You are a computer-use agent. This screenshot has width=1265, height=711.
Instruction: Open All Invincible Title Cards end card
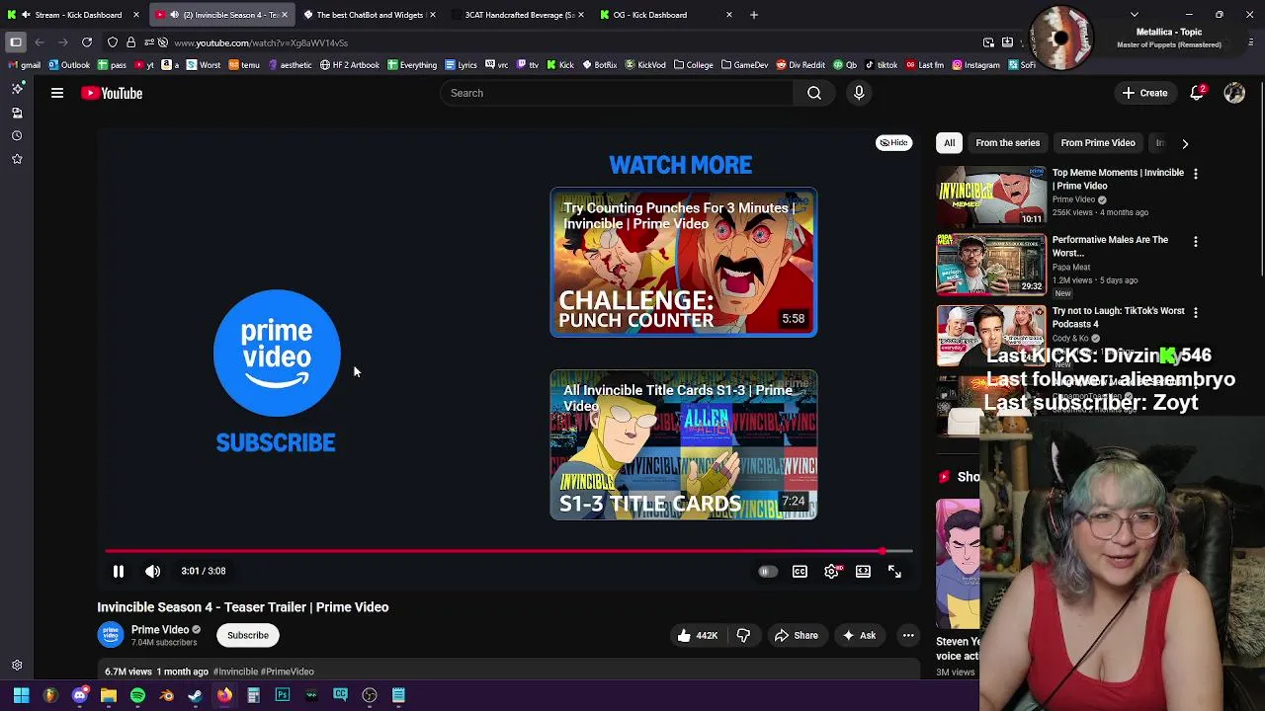click(x=684, y=445)
